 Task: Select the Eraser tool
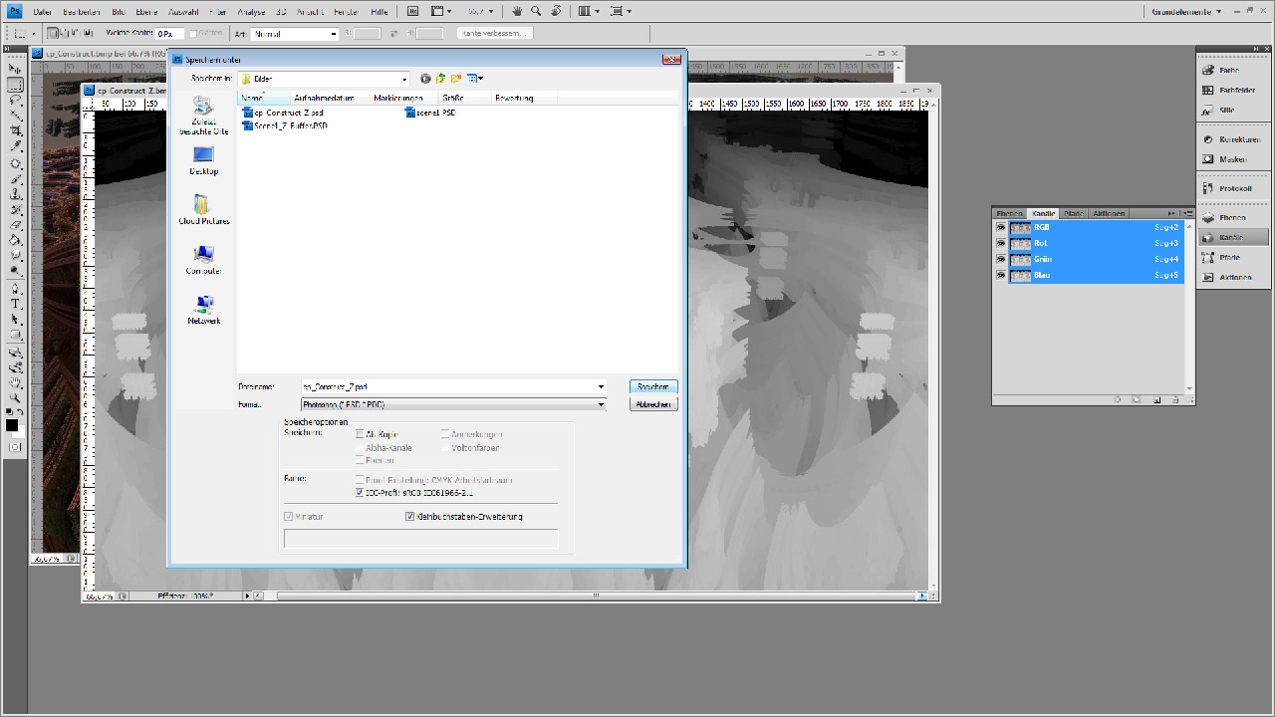tap(16, 225)
